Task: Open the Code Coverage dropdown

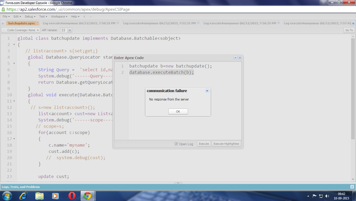Action: click(21, 30)
